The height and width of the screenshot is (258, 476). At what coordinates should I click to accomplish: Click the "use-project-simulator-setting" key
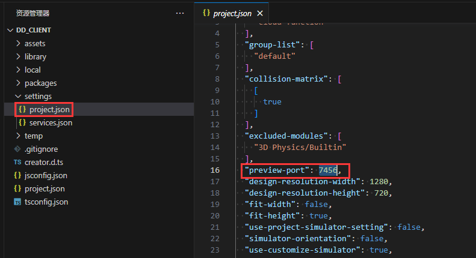tap(317, 227)
